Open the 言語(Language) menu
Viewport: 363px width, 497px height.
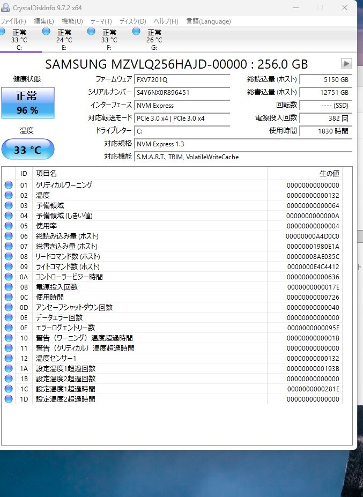209,21
